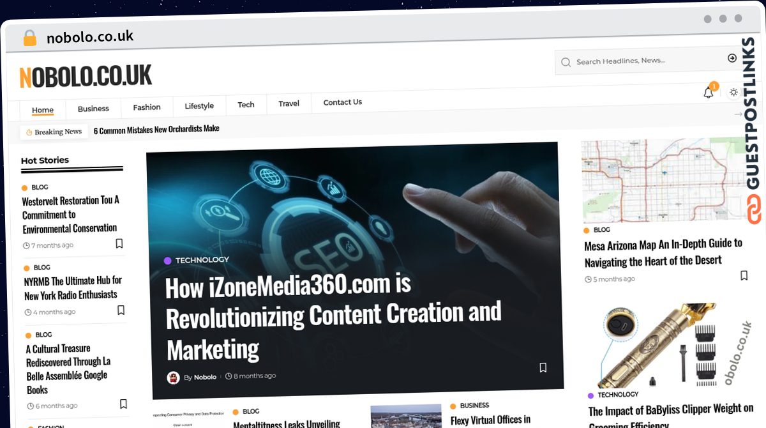Open notifications bell icon
The image size is (766, 428).
pos(709,93)
